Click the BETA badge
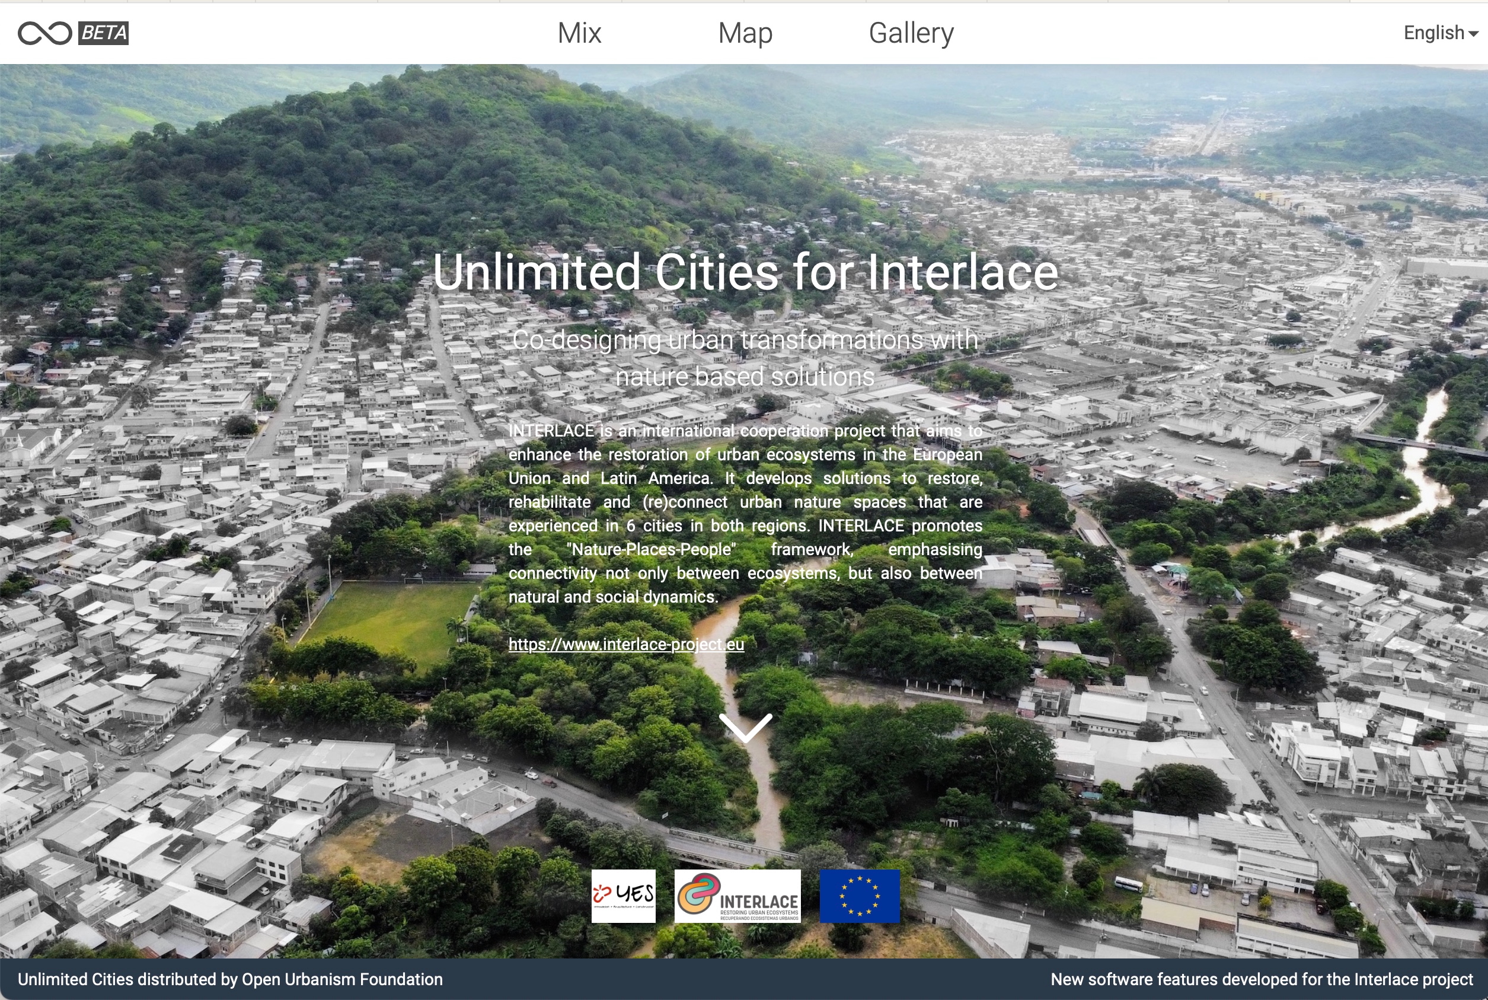 103,33
